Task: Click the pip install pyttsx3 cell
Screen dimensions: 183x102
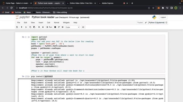Action: point(98,76)
